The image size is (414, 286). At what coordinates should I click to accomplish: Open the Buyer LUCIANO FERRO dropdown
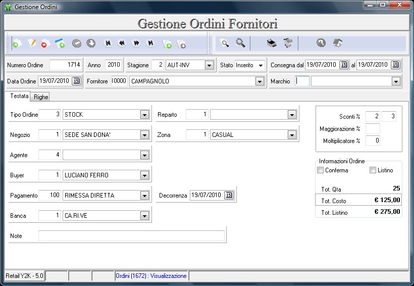coord(144,175)
